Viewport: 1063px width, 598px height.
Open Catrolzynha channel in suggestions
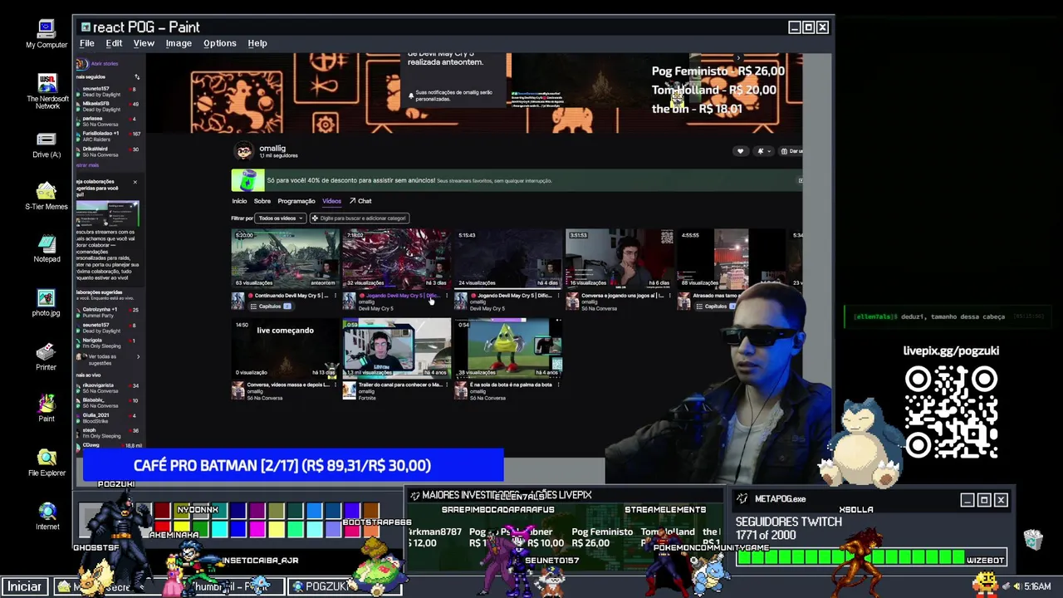[108, 312]
